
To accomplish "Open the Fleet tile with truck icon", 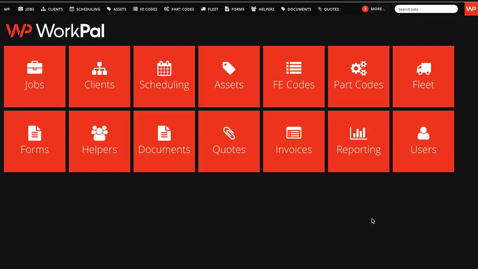I will [x=423, y=77].
